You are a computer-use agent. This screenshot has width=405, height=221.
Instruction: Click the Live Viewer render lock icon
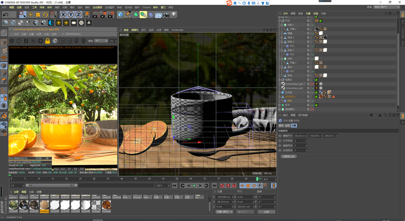click(48, 41)
